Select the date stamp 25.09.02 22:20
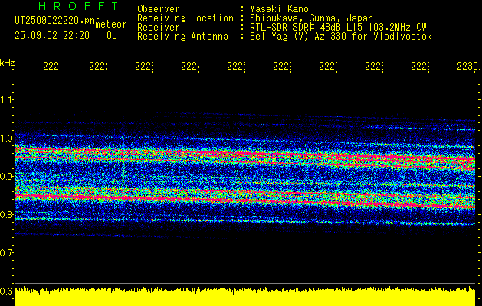 [52, 36]
